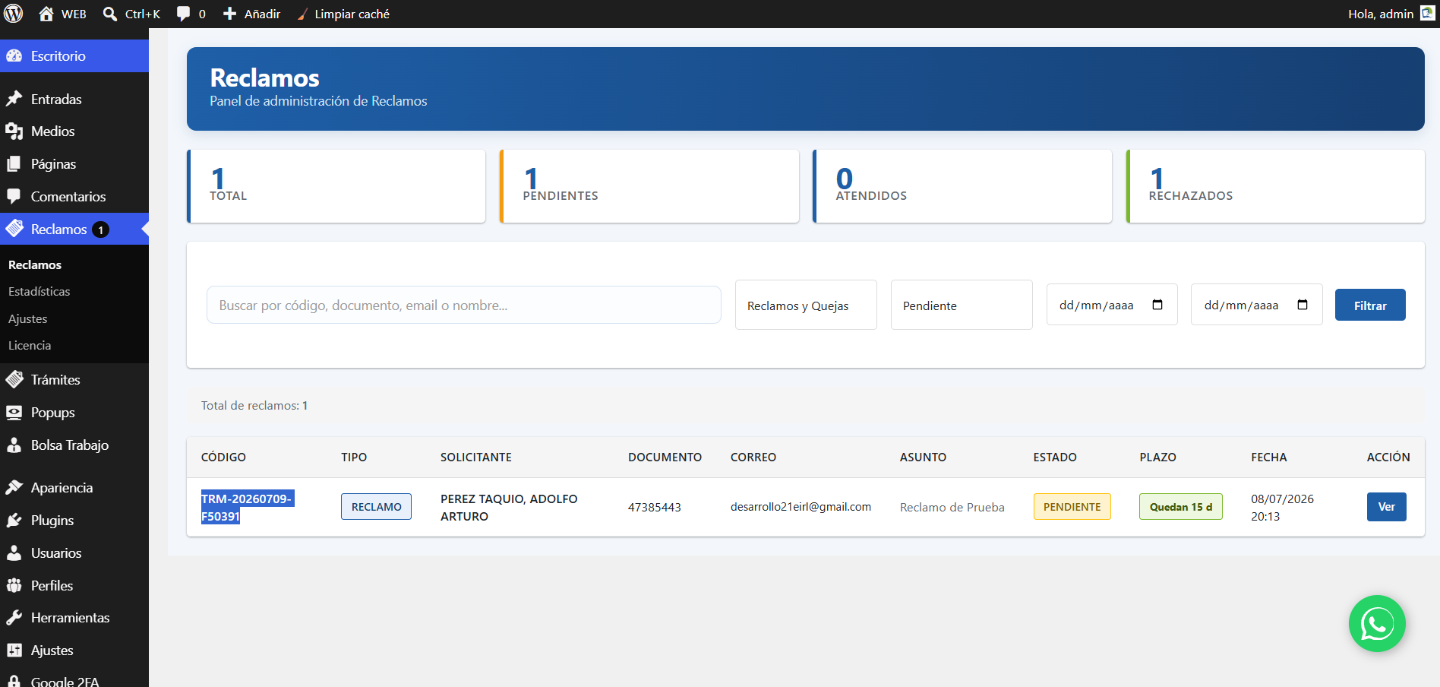Click the Total de reclamos: 1 text
1440x687 pixels.
(x=254, y=405)
